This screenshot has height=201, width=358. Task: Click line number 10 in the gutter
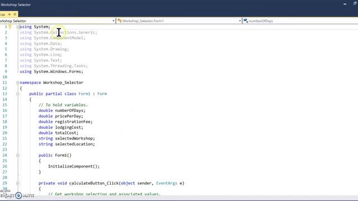(5, 77)
